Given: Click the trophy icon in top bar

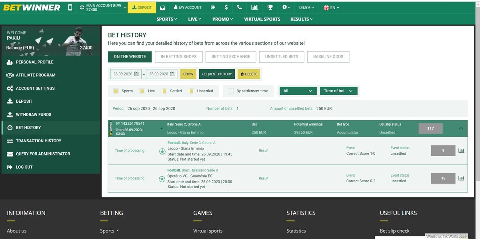Looking at the screenshot, I should pos(270,7).
